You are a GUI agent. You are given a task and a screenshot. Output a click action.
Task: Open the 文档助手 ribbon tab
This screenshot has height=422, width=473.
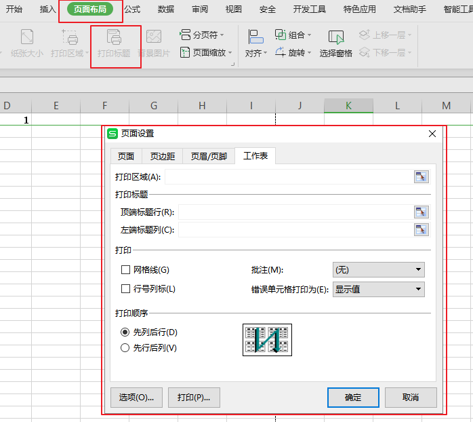pyautogui.click(x=410, y=9)
